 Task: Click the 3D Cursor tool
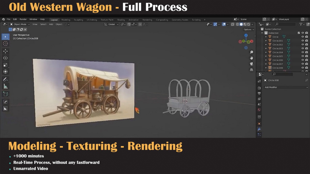[5, 44]
